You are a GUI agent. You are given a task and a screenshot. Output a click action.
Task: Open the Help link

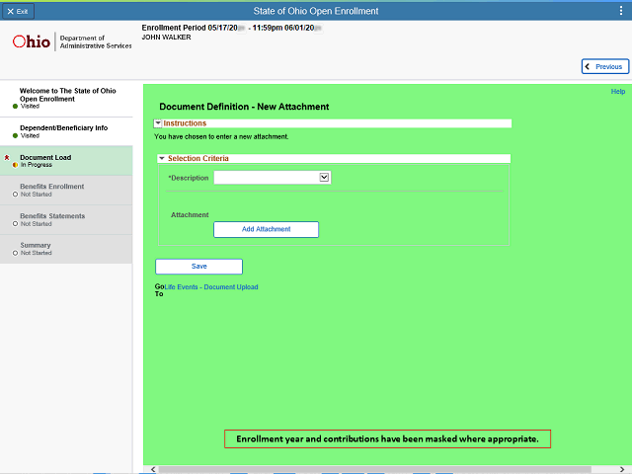coord(618,92)
